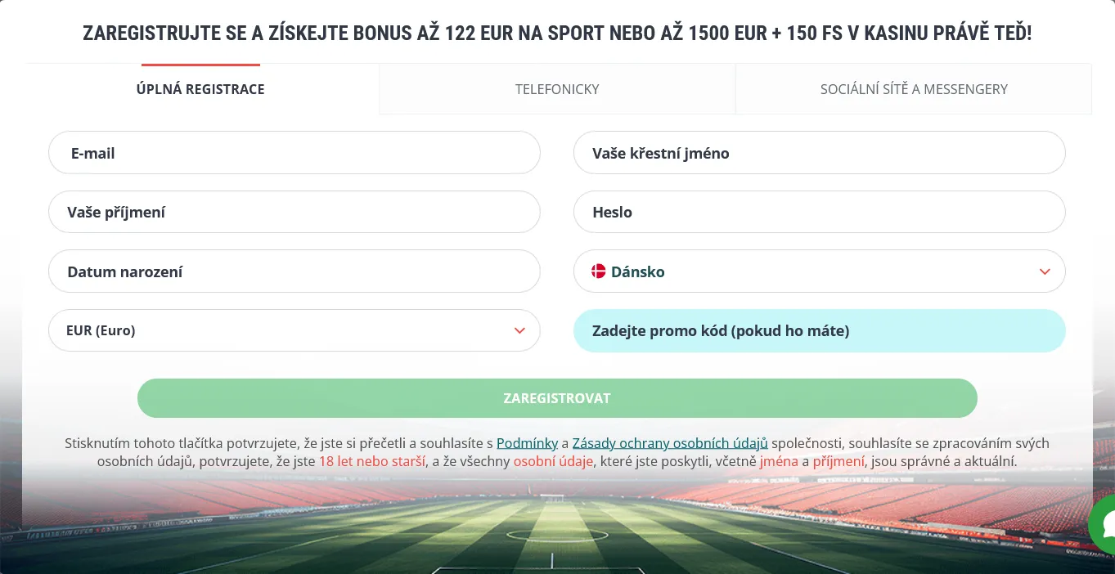Open the SOCIÁLNÍ SÍTĚ A MESSENGERY tab
The height and width of the screenshot is (574, 1115).
point(914,88)
